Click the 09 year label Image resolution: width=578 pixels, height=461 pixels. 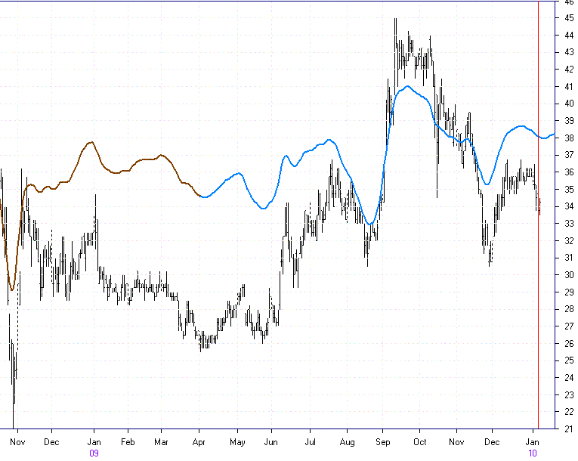point(94,453)
